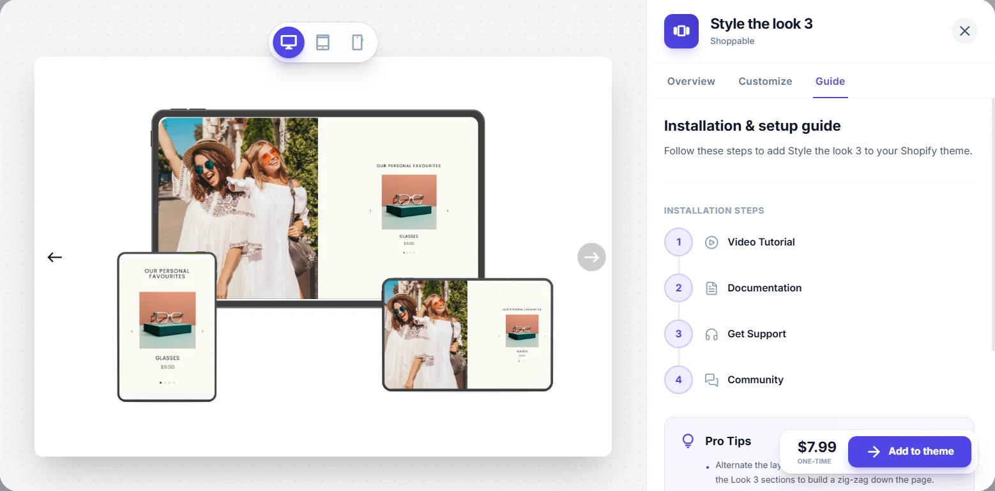Add the section with Add to theme
Viewport: 995px width, 491px height.
point(909,451)
